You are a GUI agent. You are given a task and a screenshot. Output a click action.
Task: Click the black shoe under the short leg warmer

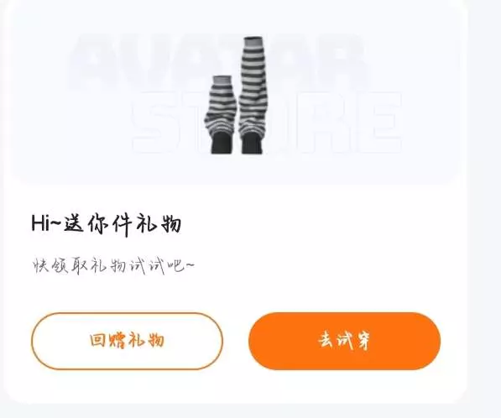[221, 144]
